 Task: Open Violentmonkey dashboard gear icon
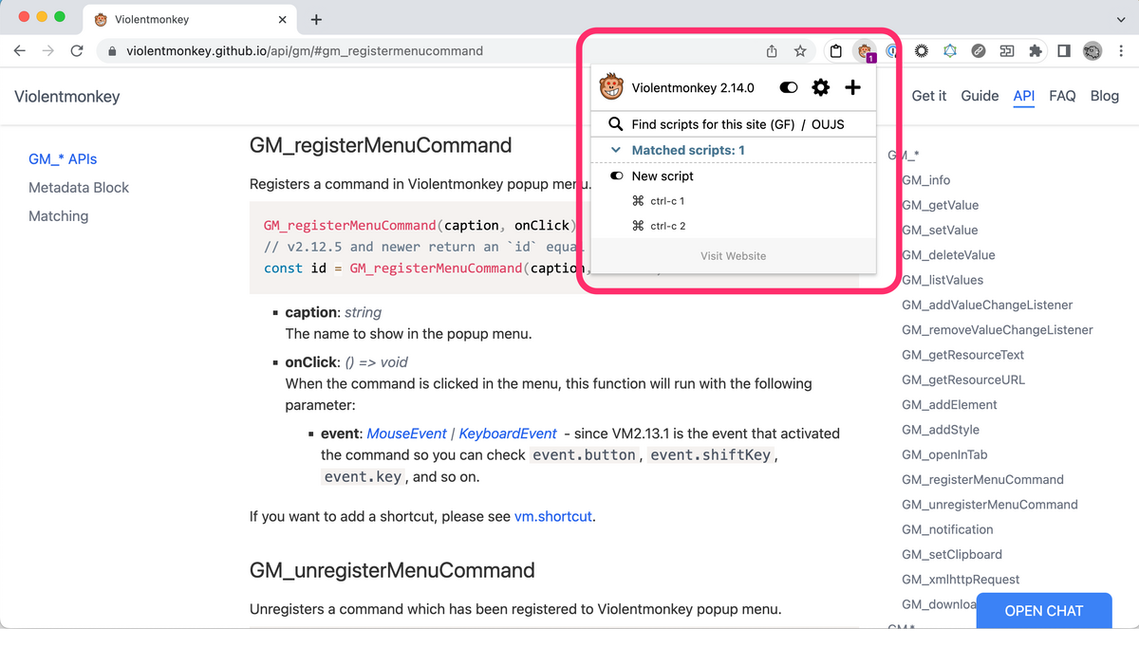coord(821,87)
